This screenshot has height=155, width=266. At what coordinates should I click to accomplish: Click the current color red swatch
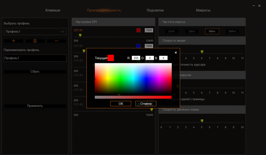coord(111,58)
